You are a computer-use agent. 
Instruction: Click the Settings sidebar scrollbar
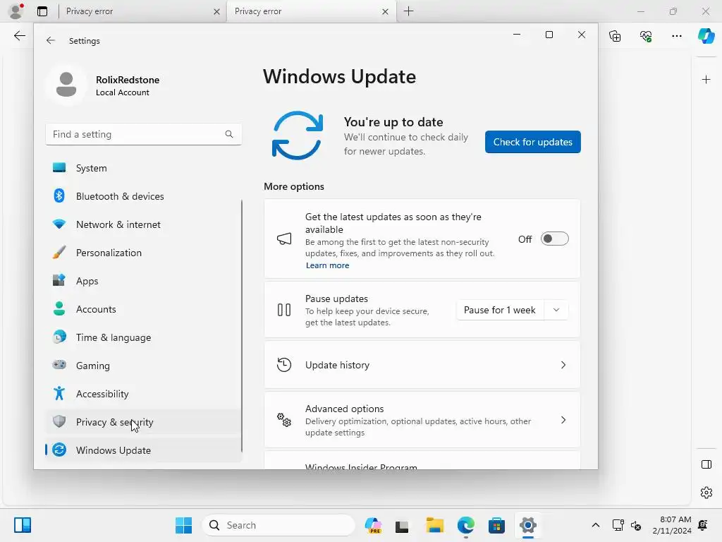click(x=241, y=325)
